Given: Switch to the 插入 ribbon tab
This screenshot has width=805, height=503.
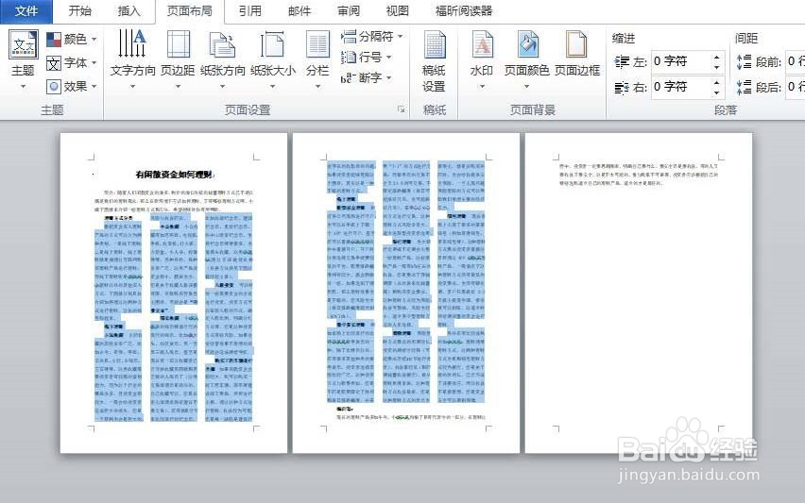Looking at the screenshot, I should coord(128,11).
